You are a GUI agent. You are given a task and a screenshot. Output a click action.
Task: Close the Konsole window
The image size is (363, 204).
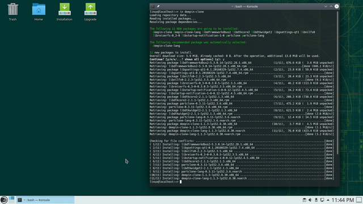pos(336,6)
